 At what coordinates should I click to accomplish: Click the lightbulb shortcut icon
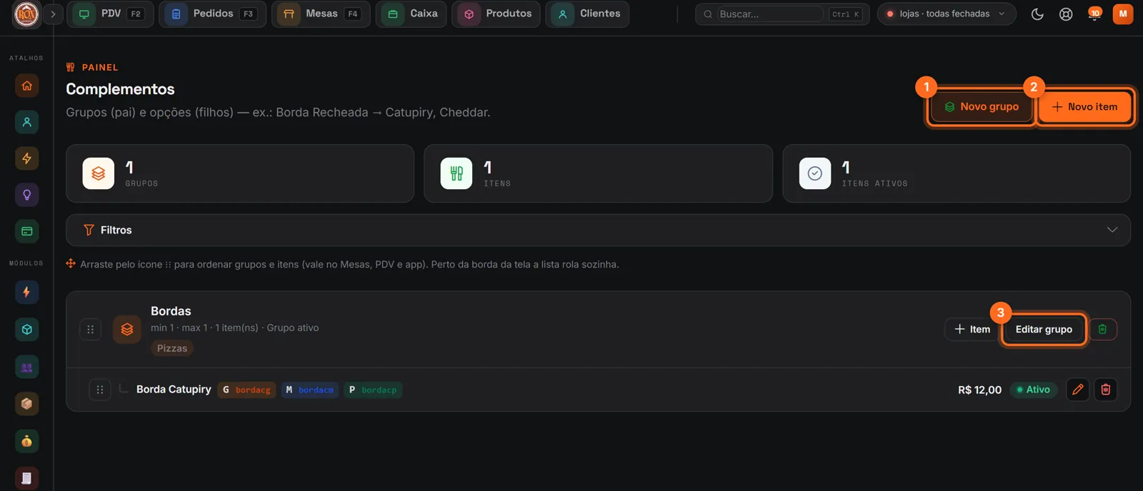point(26,195)
